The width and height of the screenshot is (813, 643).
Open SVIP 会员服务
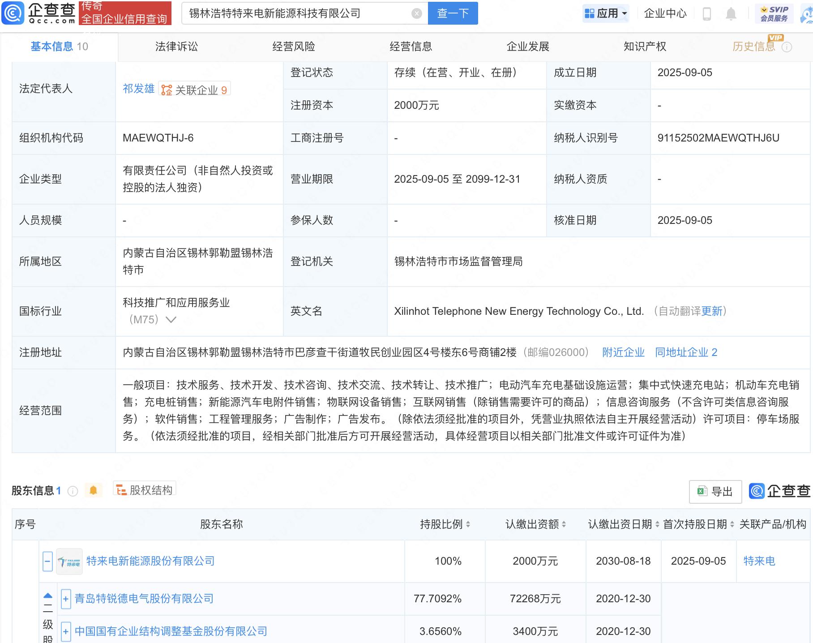pyautogui.click(x=774, y=13)
